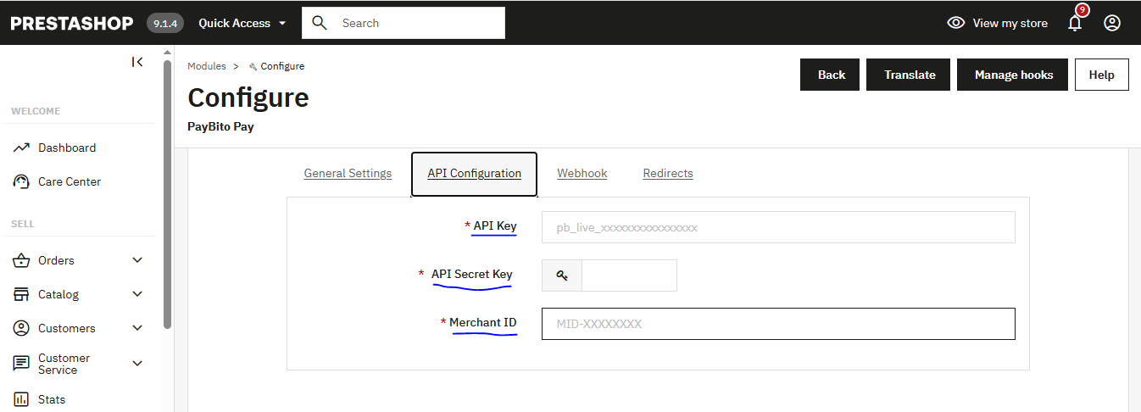Click the API Secret Key label

coord(471,274)
